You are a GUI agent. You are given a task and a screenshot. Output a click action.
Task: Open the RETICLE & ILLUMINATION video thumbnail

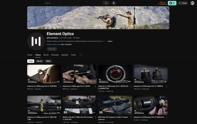(x=115, y=74)
